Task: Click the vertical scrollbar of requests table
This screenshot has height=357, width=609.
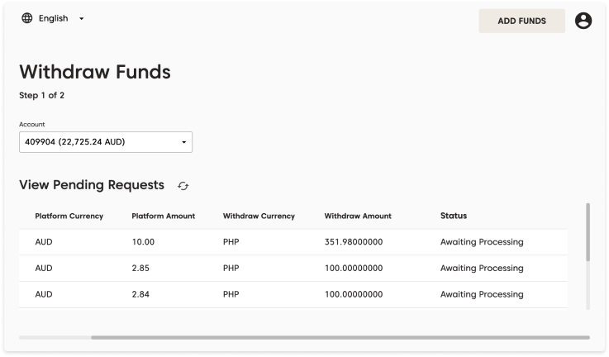Action: [588, 232]
